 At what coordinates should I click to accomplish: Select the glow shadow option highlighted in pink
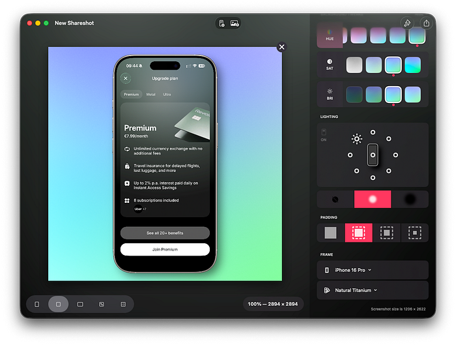click(373, 200)
